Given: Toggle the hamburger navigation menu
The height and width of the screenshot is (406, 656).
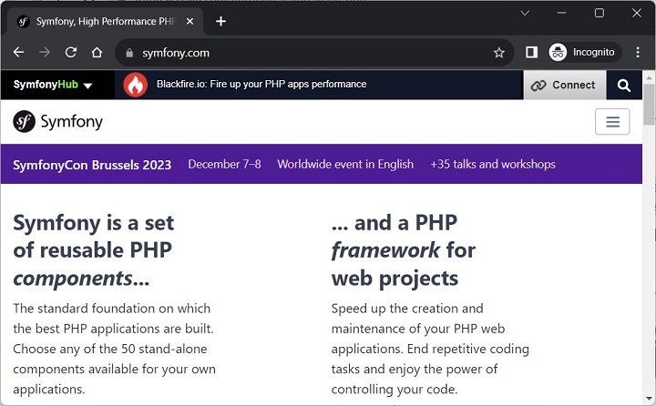Looking at the screenshot, I should pos(612,122).
